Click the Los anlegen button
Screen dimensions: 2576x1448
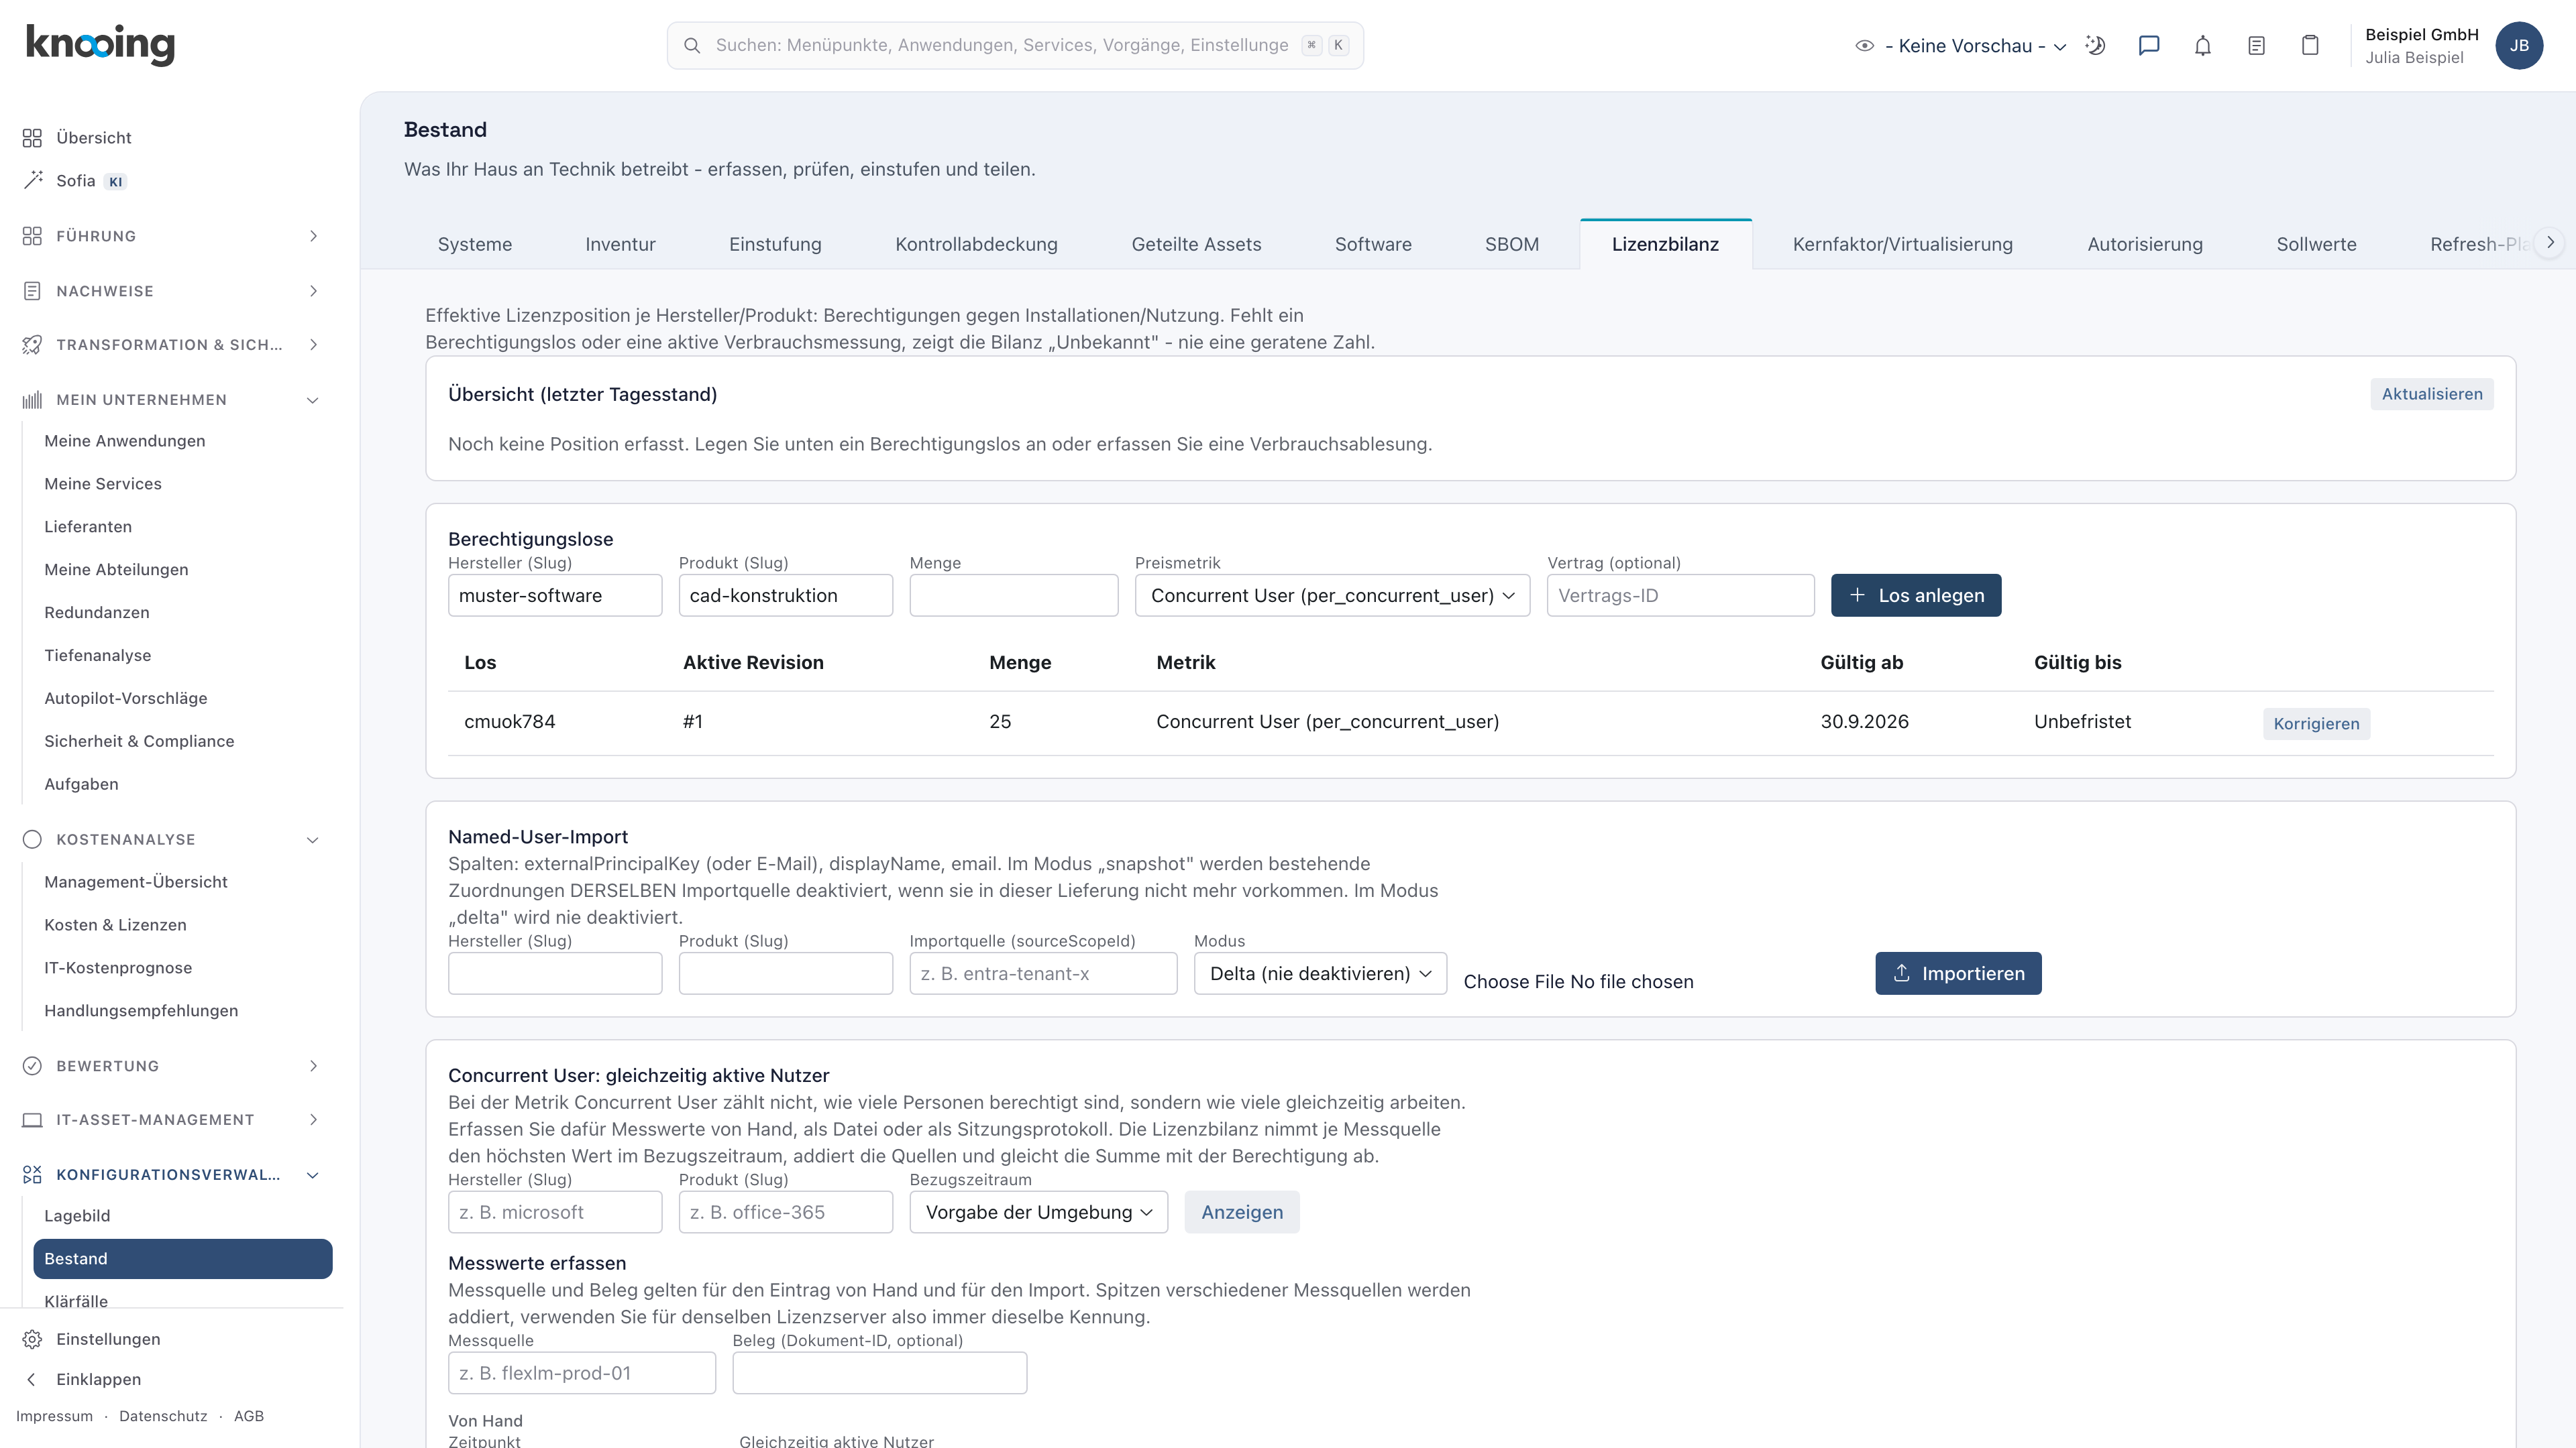pos(1916,595)
